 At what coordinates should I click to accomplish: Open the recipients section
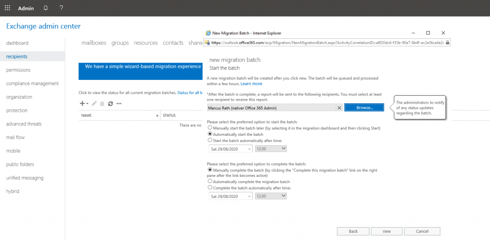coord(17,56)
